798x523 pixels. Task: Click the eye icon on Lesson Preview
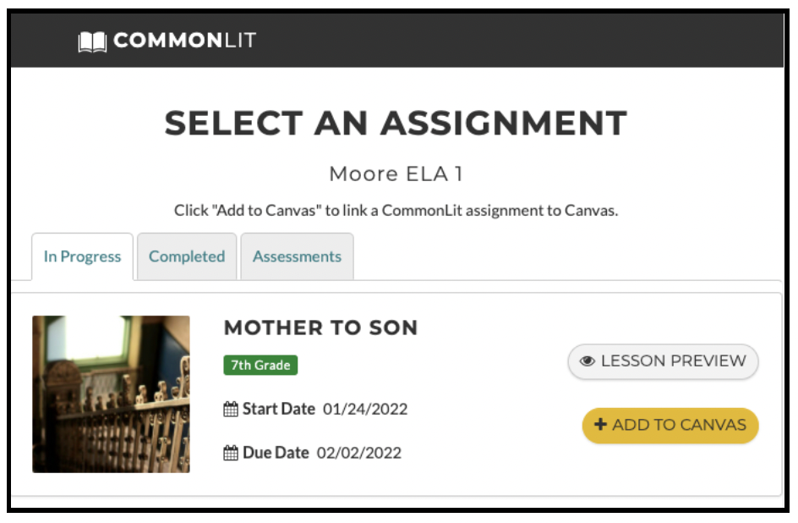[x=588, y=361]
